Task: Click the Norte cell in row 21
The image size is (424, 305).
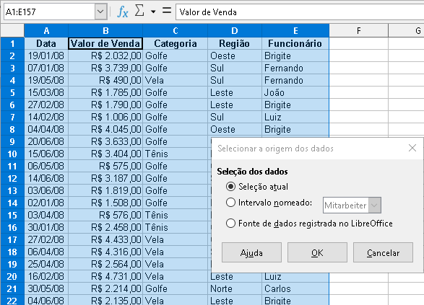Action: pyautogui.click(x=235, y=289)
